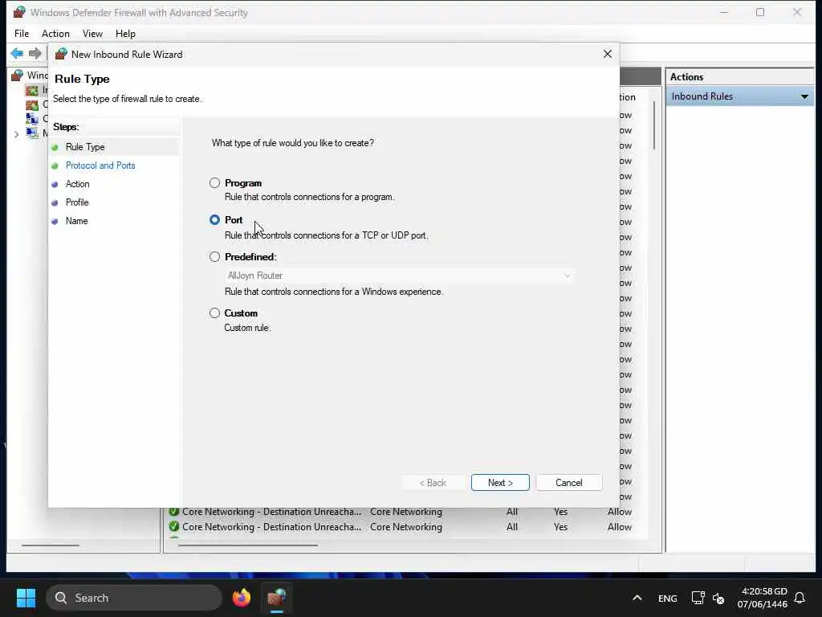Click the Forward arrow toolbar icon

(35, 53)
